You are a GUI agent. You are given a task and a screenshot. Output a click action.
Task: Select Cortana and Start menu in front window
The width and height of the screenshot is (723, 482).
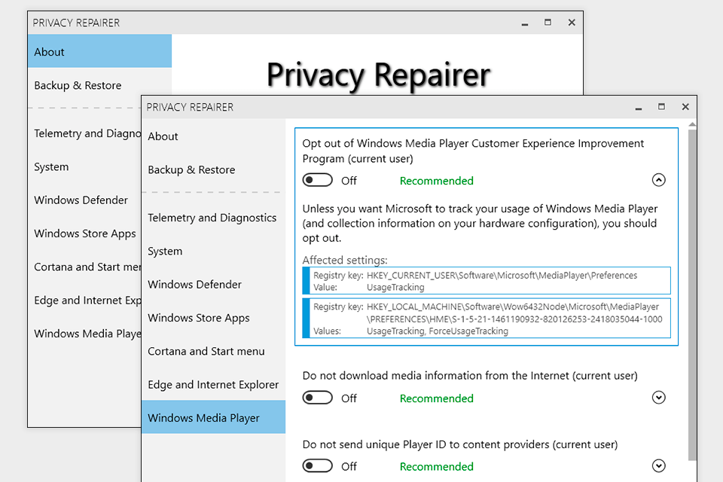pyautogui.click(x=213, y=352)
